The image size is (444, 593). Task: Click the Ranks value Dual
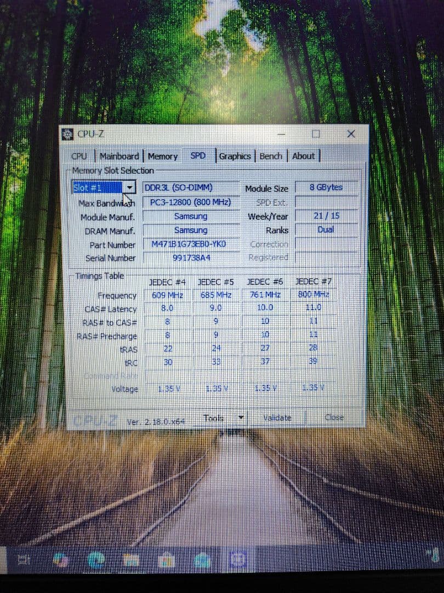click(x=326, y=230)
